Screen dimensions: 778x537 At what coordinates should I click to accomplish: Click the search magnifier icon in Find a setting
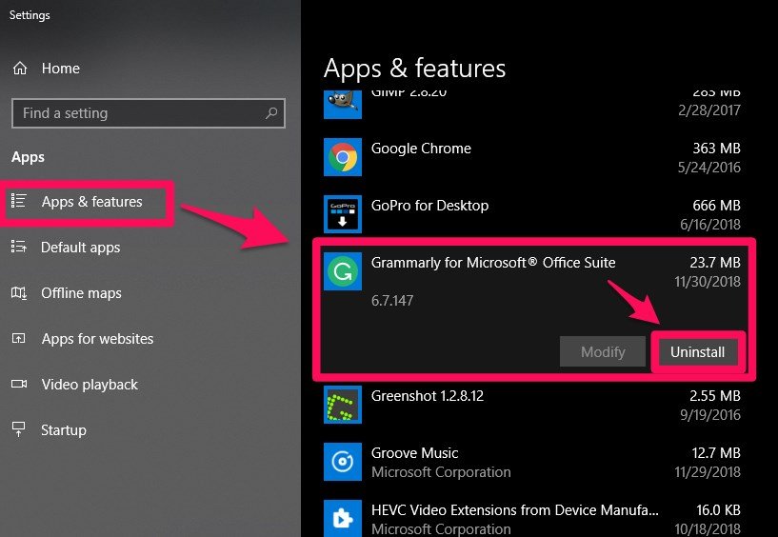[270, 113]
